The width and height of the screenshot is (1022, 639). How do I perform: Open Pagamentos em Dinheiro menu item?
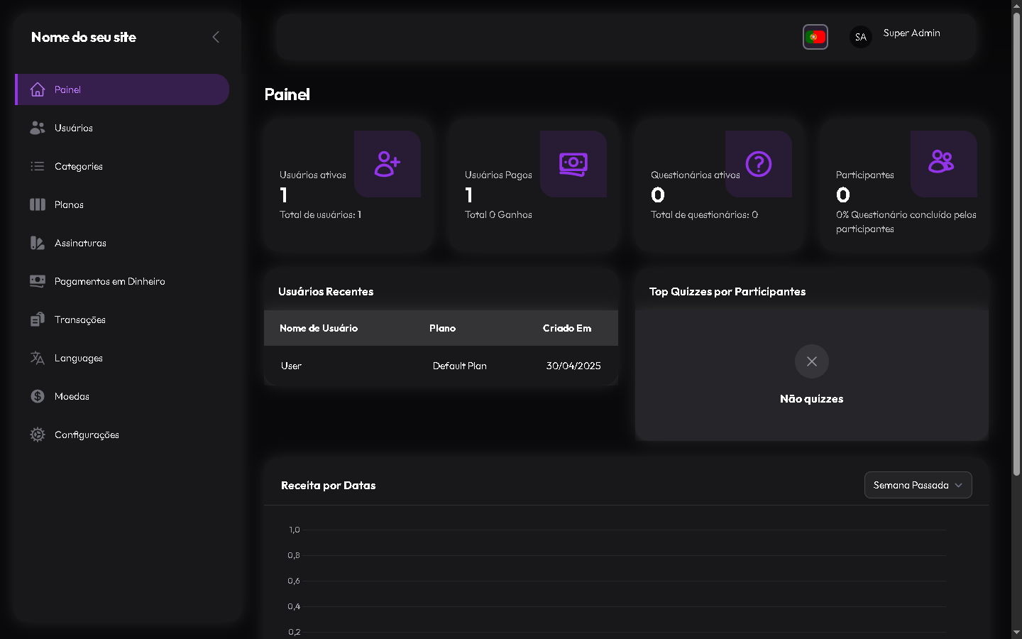(109, 281)
